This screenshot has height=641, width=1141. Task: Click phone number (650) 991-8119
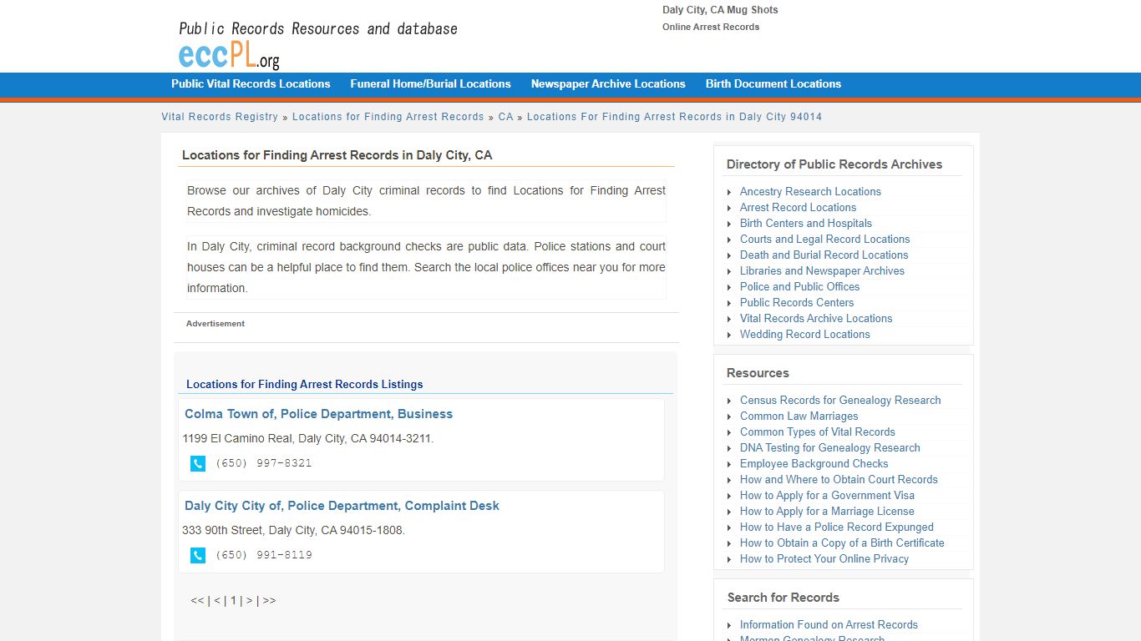(x=263, y=555)
